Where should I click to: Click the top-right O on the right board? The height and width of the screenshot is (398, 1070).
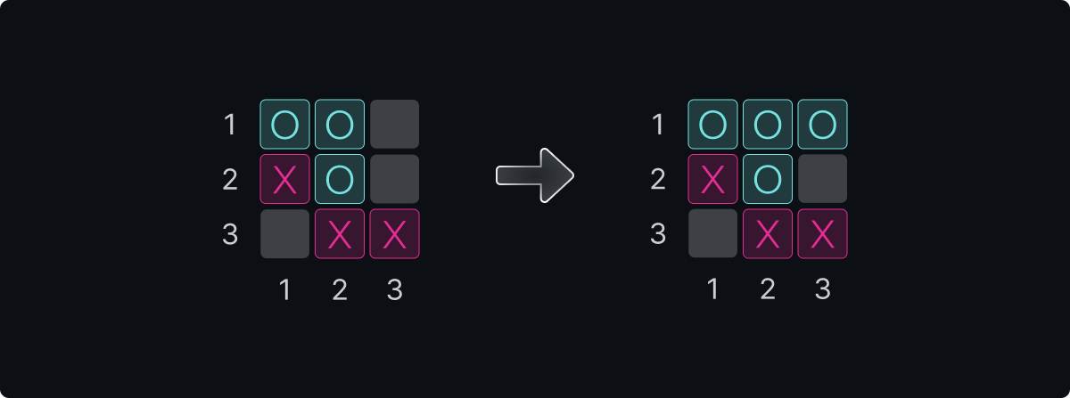point(822,125)
